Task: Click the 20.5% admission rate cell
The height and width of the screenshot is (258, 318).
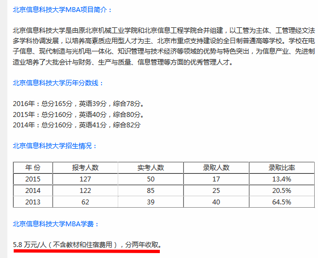Action: pos(282,190)
